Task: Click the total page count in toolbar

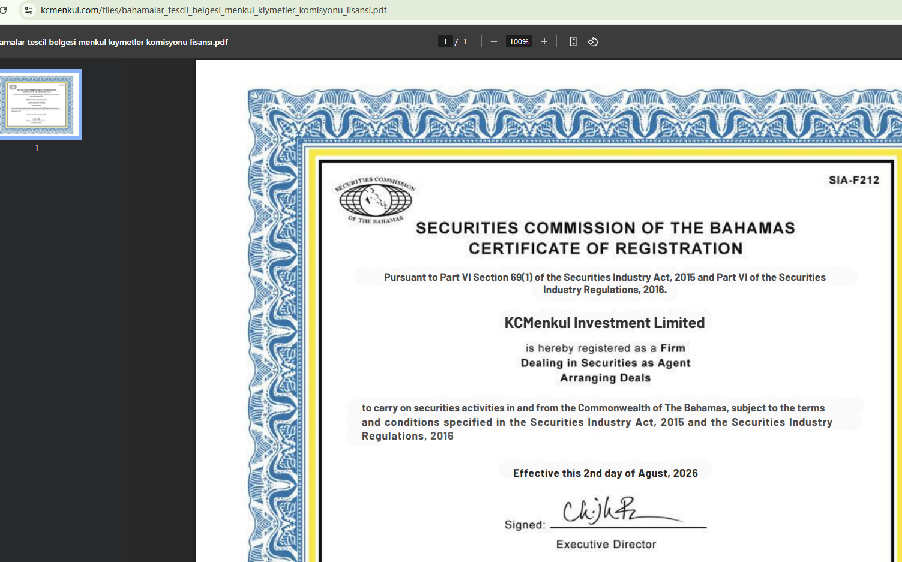Action: pos(465,42)
